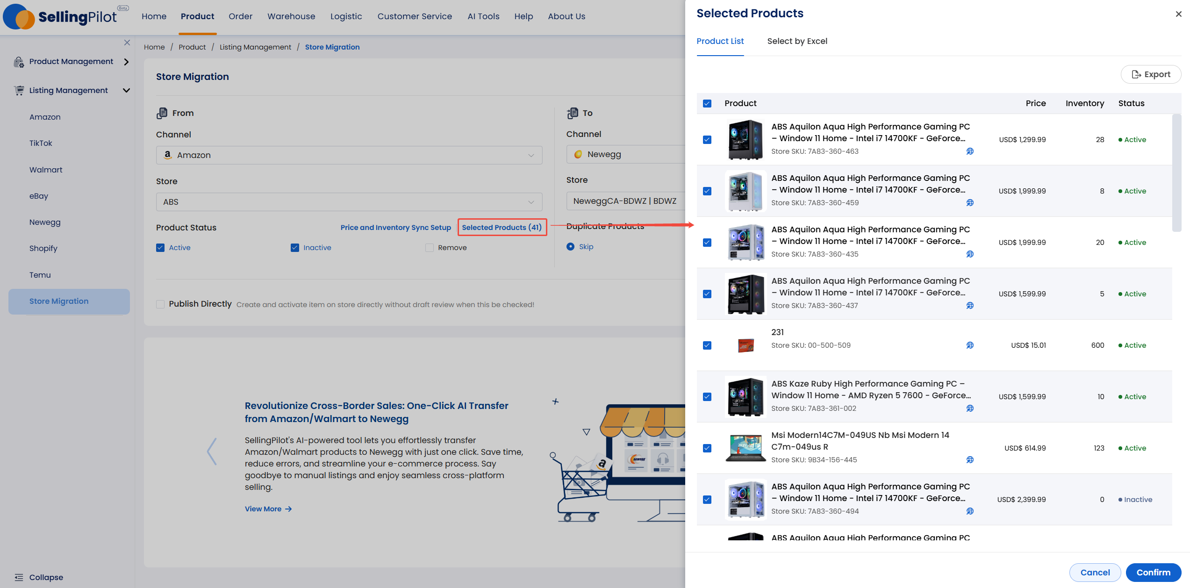Open the To Channel Newegg dropdown
The width and height of the screenshot is (1190, 588).
(626, 154)
